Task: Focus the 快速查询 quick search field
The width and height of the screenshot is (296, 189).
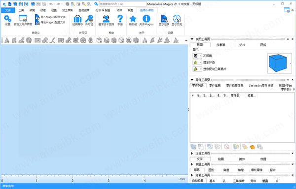Action: click(122, 4)
